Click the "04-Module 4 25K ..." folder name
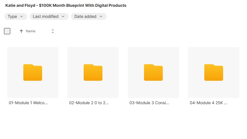This screenshot has height=139, width=247. click(209, 103)
